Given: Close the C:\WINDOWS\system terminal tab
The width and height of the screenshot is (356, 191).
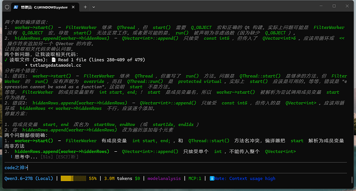Looking at the screenshot, I should pyautogui.click(x=73, y=7).
